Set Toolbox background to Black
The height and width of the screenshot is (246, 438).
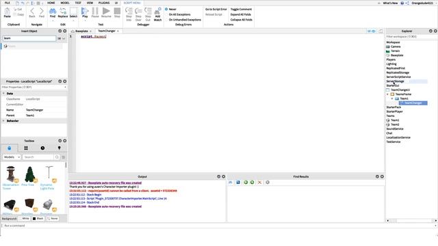(38, 219)
